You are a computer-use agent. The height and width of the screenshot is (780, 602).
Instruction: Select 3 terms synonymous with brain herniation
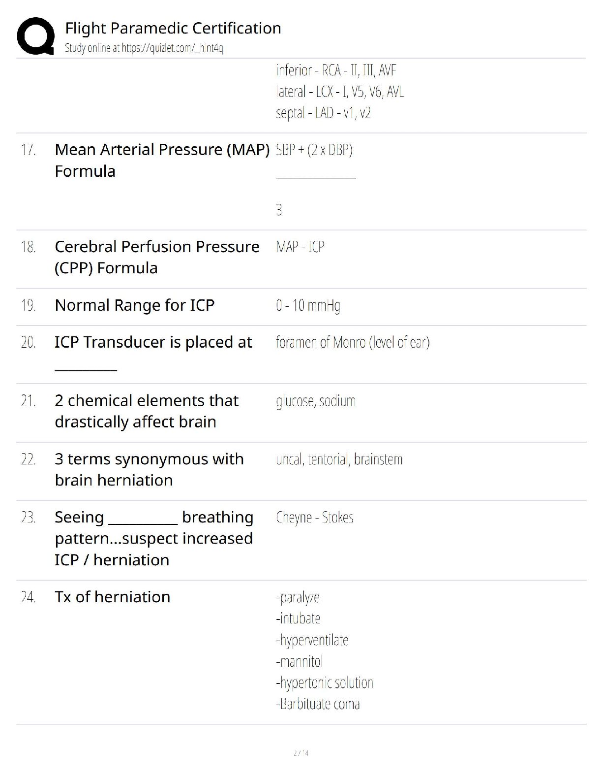pos(149,469)
